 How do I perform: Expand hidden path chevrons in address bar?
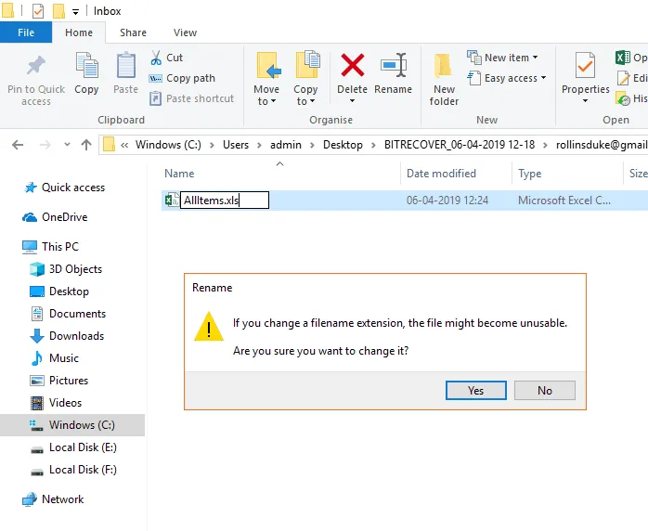coord(124,145)
